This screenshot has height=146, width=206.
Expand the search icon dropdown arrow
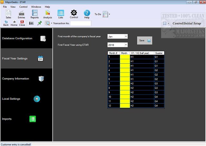pos(51,23)
